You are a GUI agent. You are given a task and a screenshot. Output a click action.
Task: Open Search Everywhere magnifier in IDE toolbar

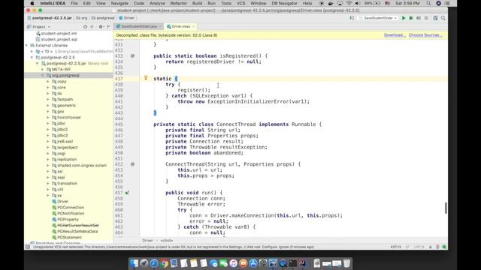click(443, 18)
